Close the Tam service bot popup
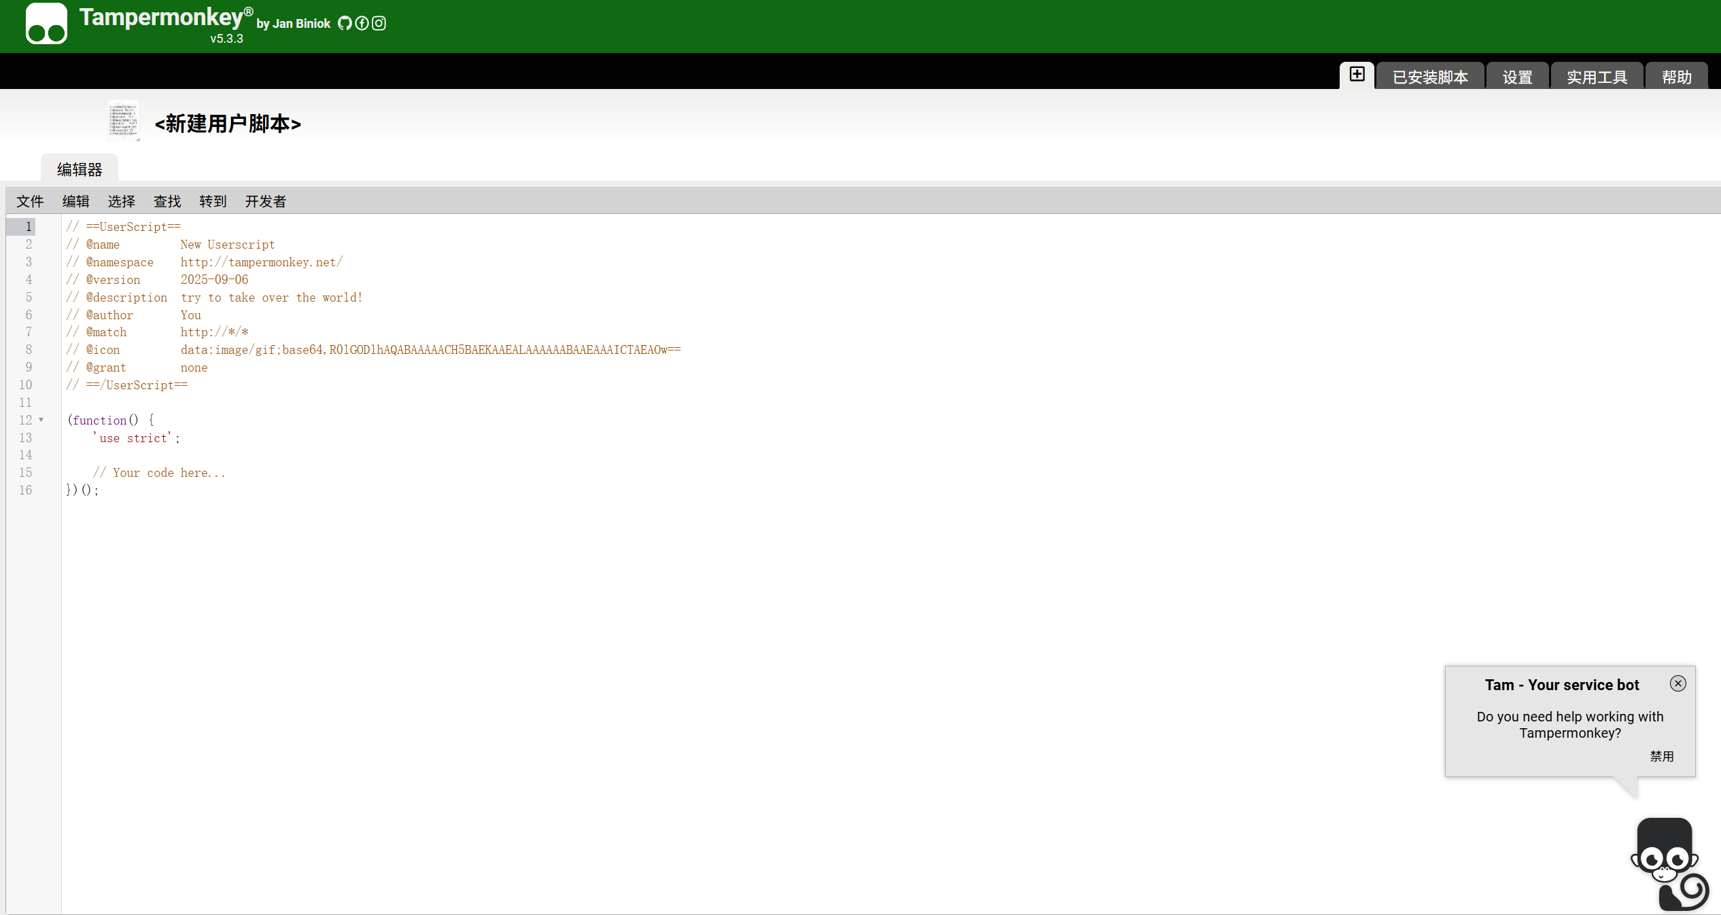Screen dimensions: 1721x915 (x=1677, y=683)
